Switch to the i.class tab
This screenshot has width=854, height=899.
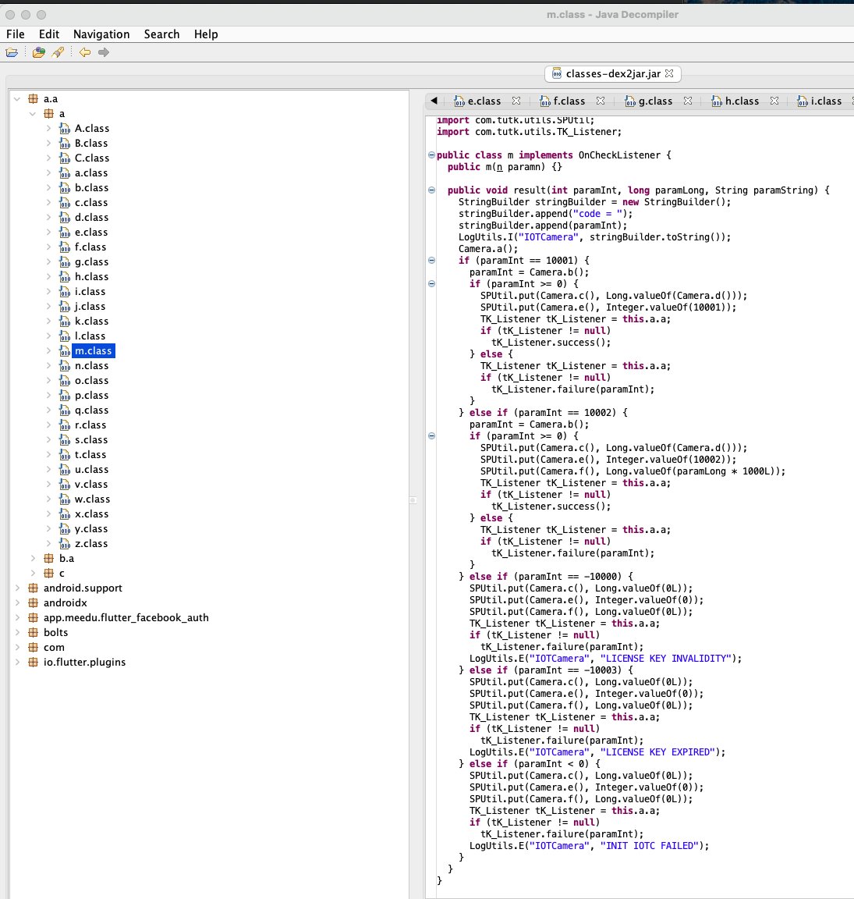click(820, 101)
